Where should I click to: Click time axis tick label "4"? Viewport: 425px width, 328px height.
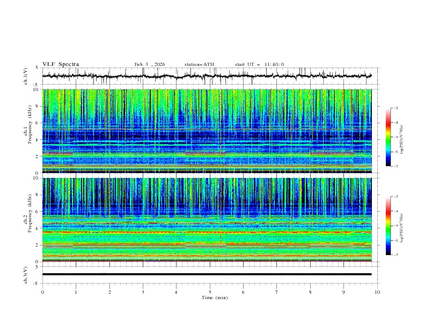pos(176,292)
